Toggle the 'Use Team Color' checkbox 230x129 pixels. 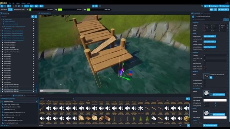coord(204,63)
